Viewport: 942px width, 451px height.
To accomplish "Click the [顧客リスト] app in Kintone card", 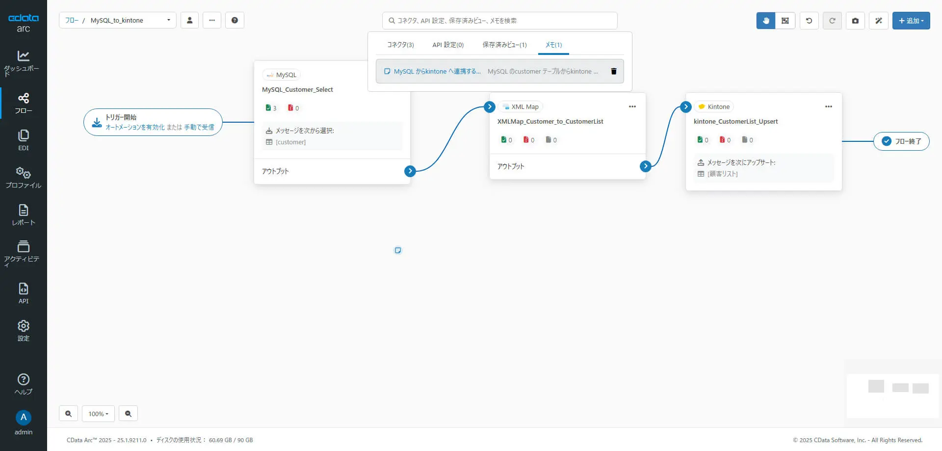I will coord(722,174).
